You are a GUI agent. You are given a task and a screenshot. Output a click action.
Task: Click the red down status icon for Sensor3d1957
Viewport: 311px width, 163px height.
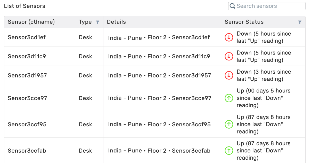click(229, 75)
